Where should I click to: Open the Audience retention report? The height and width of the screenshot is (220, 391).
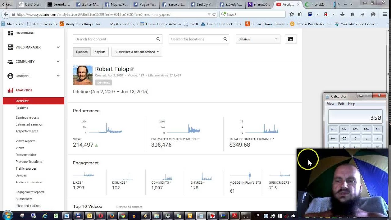pyautogui.click(x=29, y=182)
